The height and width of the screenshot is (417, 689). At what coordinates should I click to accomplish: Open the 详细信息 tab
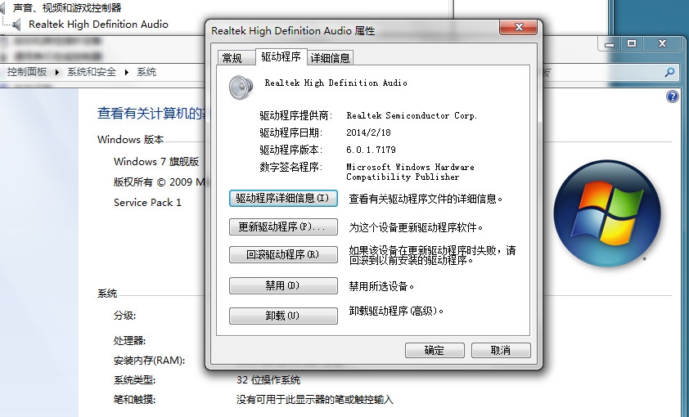coord(330,57)
